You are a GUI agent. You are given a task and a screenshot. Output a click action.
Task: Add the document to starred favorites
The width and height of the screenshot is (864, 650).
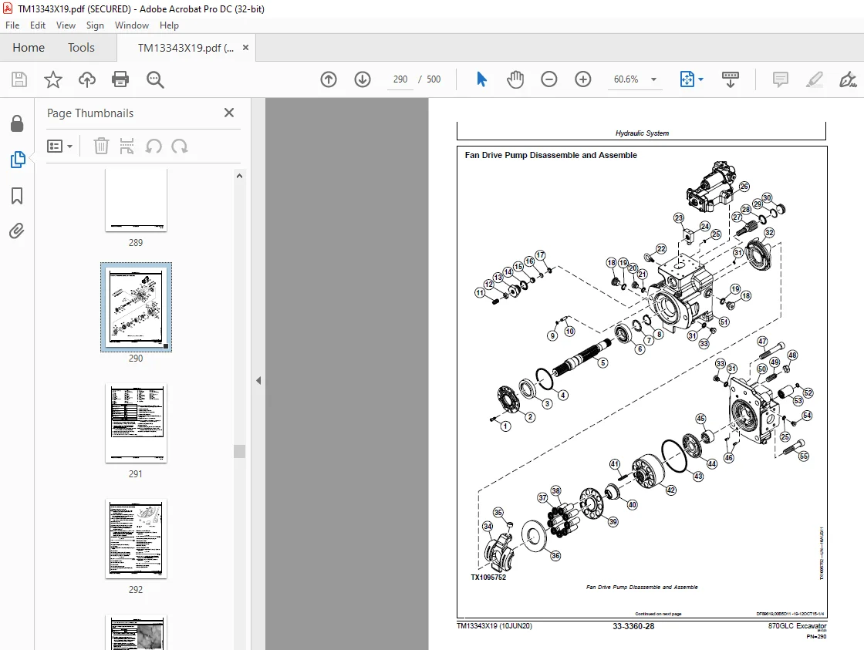(53, 79)
